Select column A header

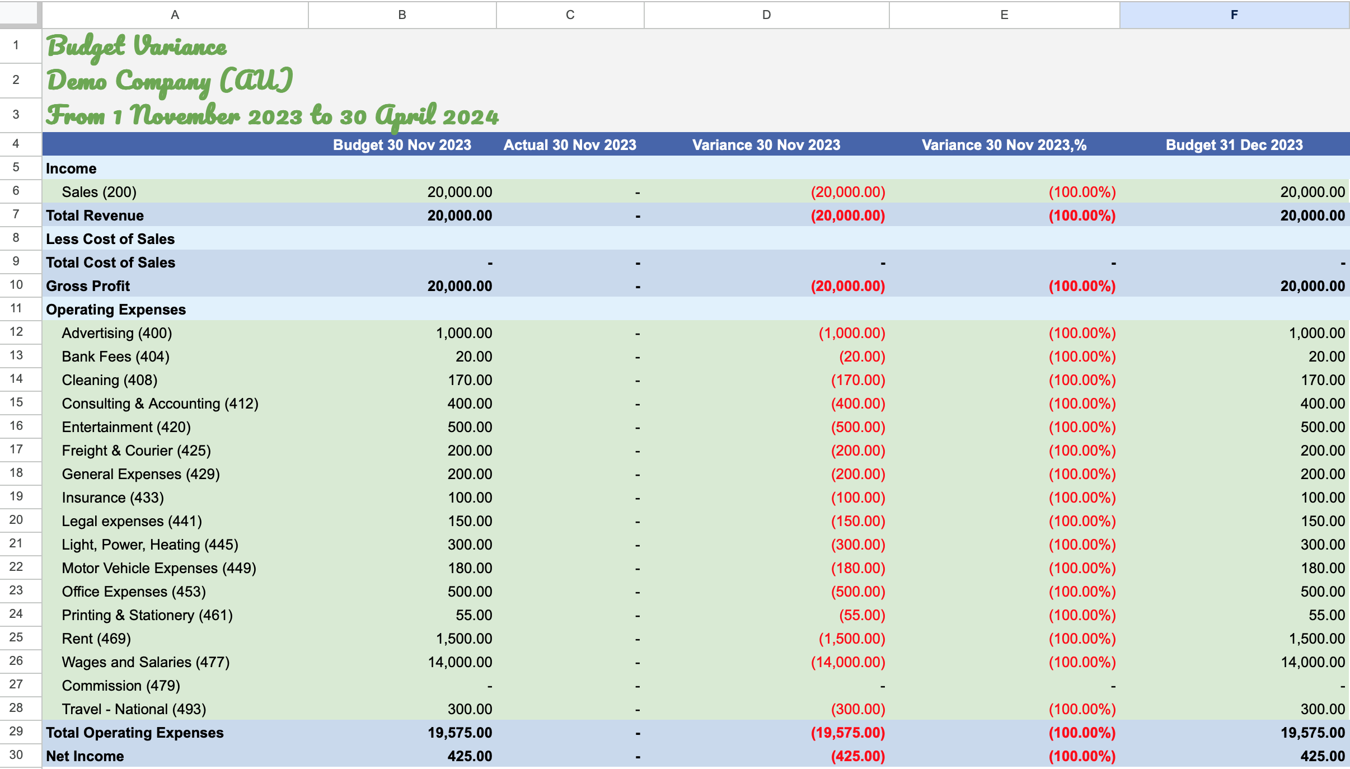tap(175, 15)
